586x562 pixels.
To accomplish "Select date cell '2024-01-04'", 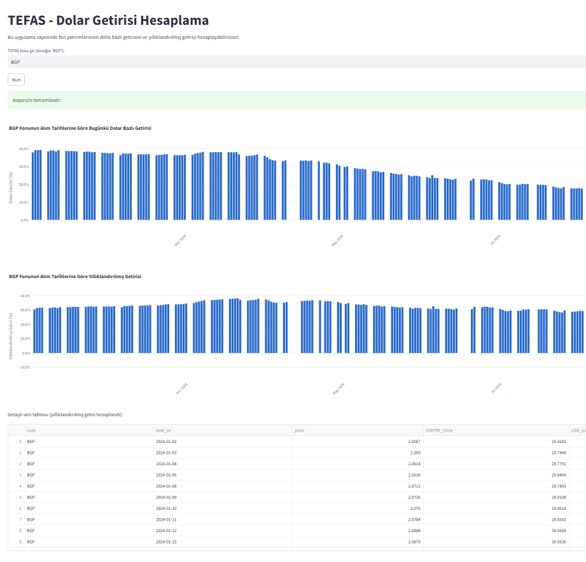I will click(223, 463).
